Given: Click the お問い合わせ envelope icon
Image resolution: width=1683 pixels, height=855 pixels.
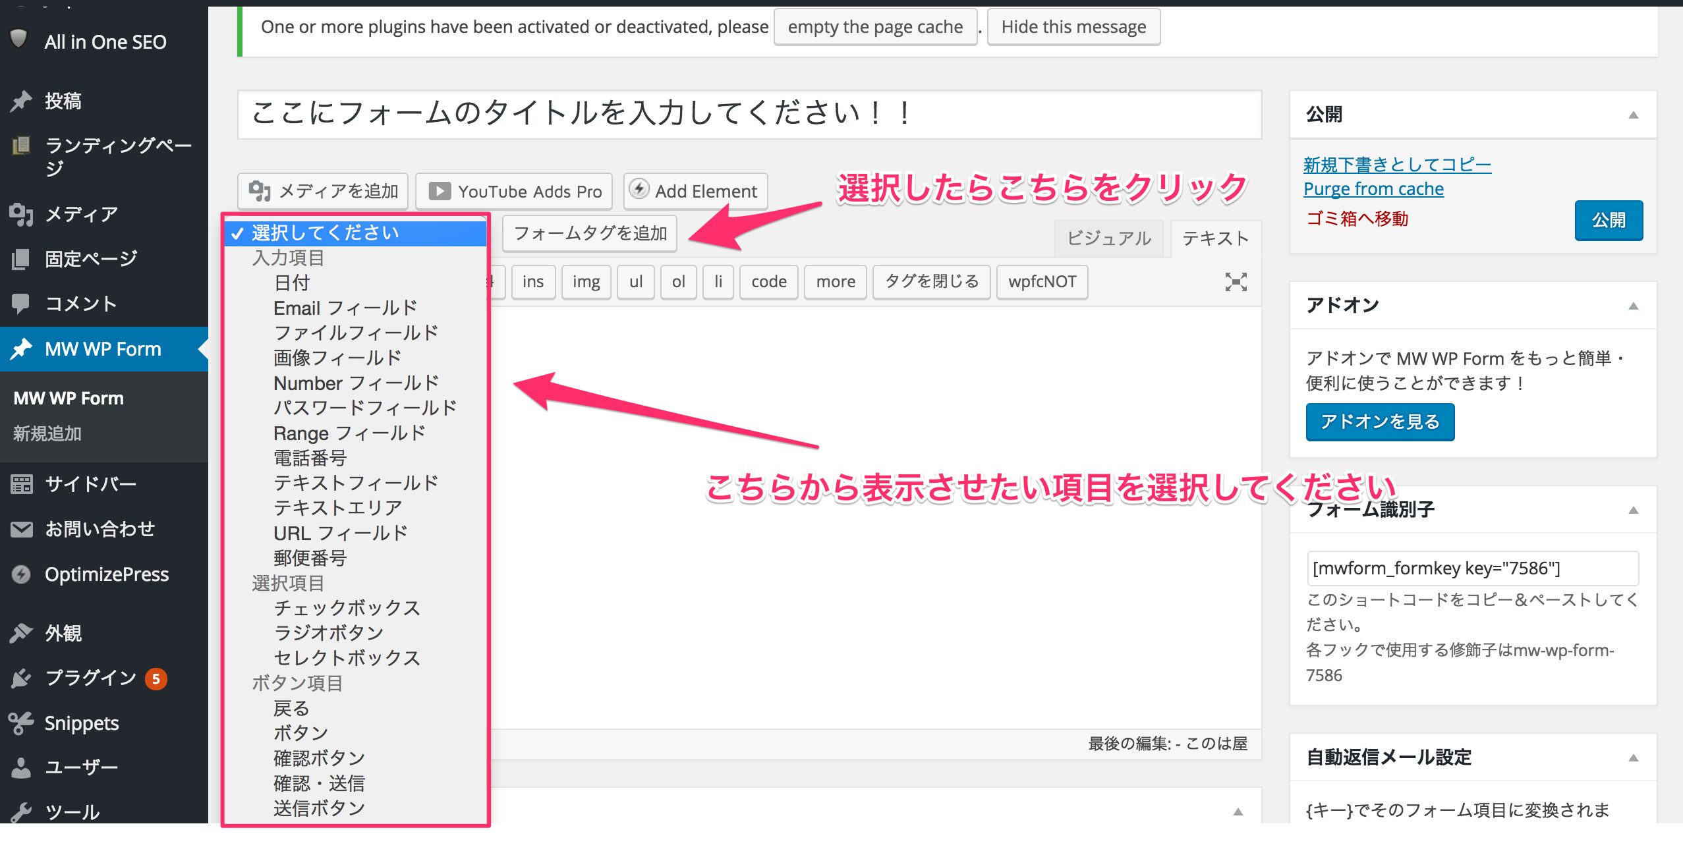Looking at the screenshot, I should point(21,529).
